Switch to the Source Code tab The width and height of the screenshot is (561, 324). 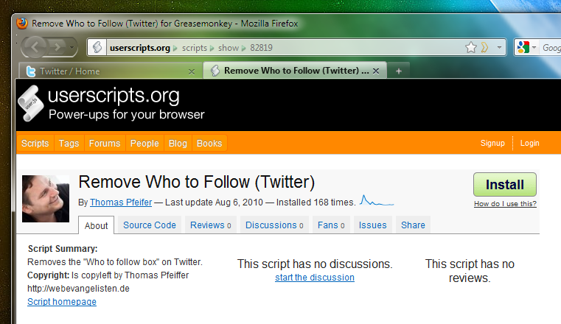click(x=150, y=225)
